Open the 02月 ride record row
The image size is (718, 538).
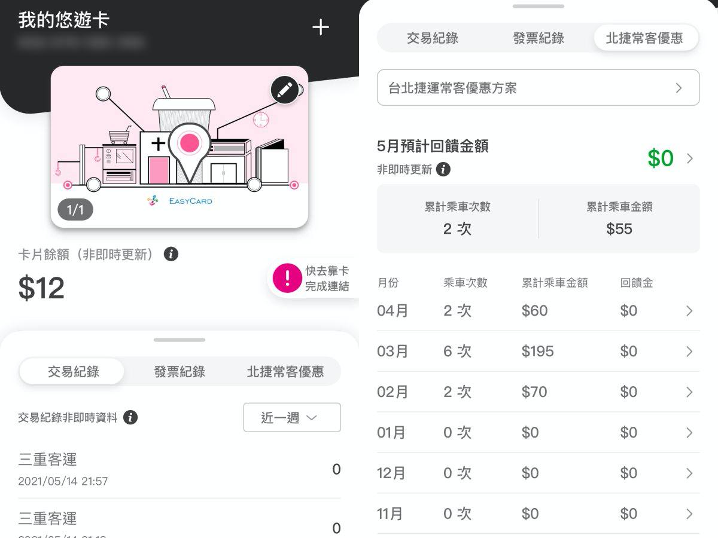(x=538, y=392)
